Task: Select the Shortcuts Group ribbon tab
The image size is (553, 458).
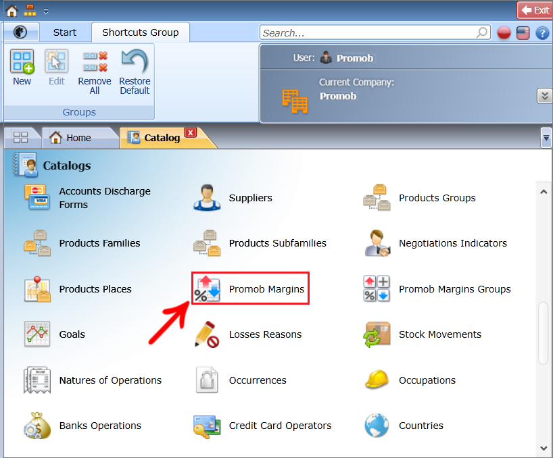Action: coord(141,32)
